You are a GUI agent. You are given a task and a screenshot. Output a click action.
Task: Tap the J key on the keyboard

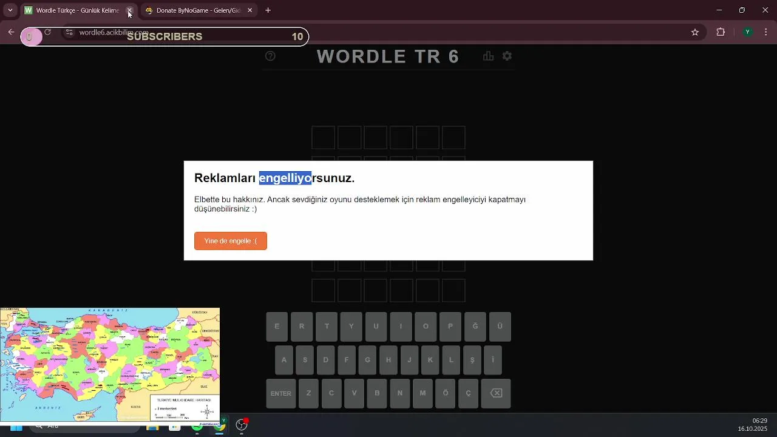(409, 360)
